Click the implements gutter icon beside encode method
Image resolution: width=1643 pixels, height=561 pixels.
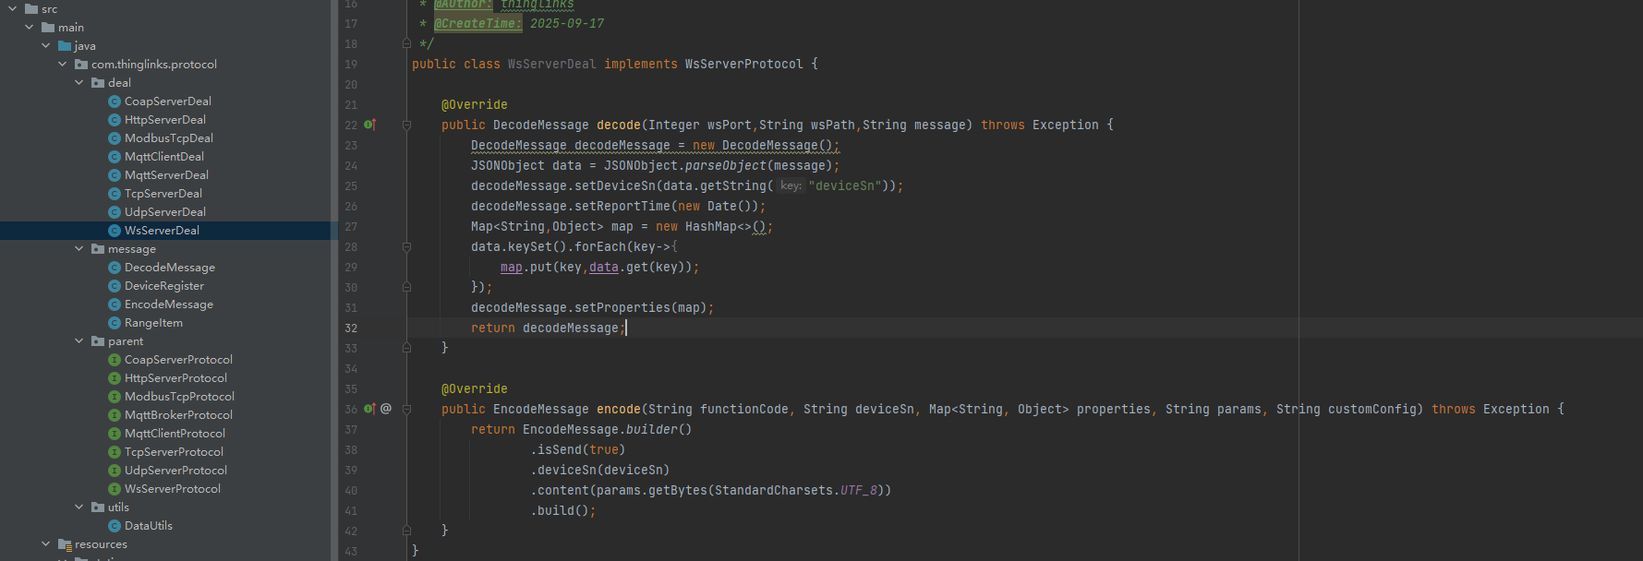pyautogui.click(x=369, y=409)
